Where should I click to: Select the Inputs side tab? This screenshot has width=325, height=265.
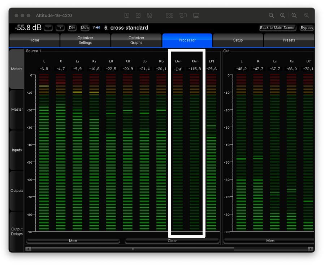[17, 150]
